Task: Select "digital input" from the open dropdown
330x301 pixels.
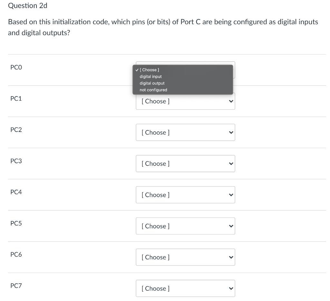Action: (150, 76)
